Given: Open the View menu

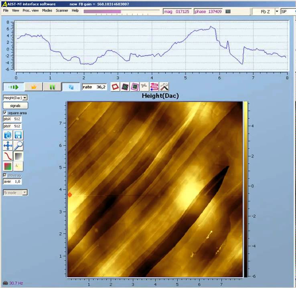Looking at the screenshot, I should pos(16,10).
